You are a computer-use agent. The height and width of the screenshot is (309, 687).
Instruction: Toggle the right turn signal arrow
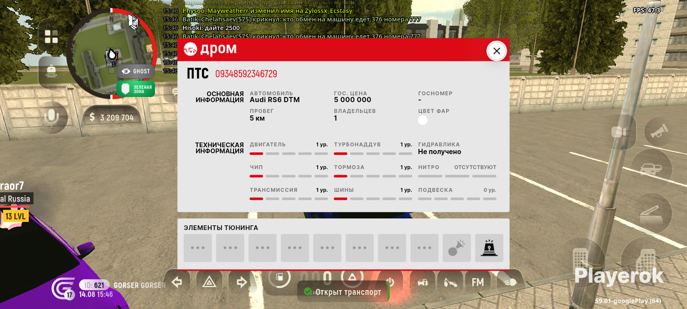(x=242, y=282)
